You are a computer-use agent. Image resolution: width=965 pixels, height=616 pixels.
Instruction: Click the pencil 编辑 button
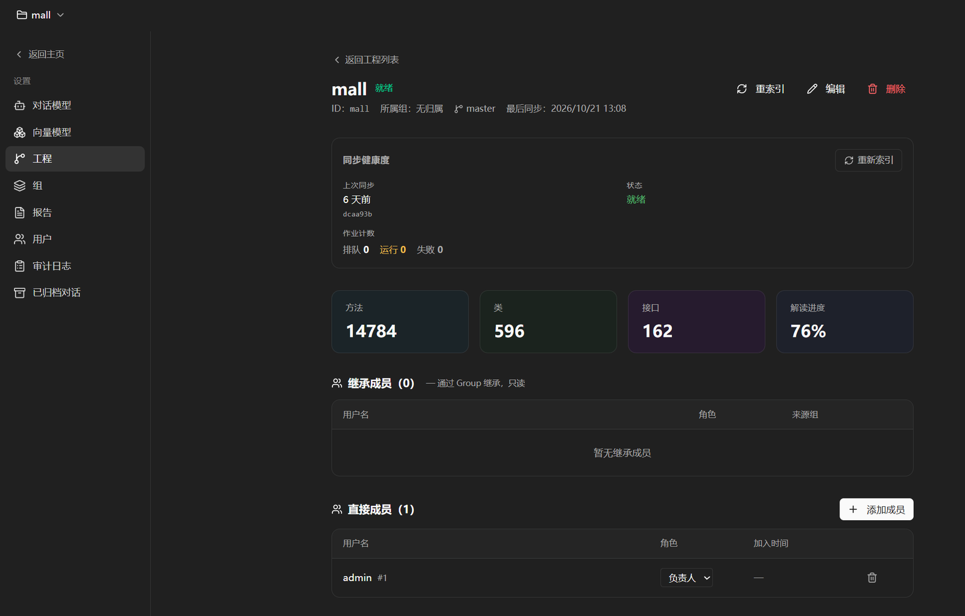point(826,89)
